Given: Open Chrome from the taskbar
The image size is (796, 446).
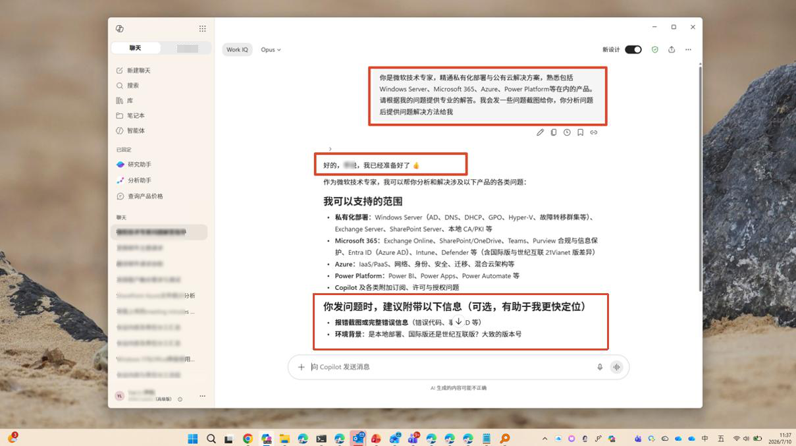Looking at the screenshot, I should (248, 438).
